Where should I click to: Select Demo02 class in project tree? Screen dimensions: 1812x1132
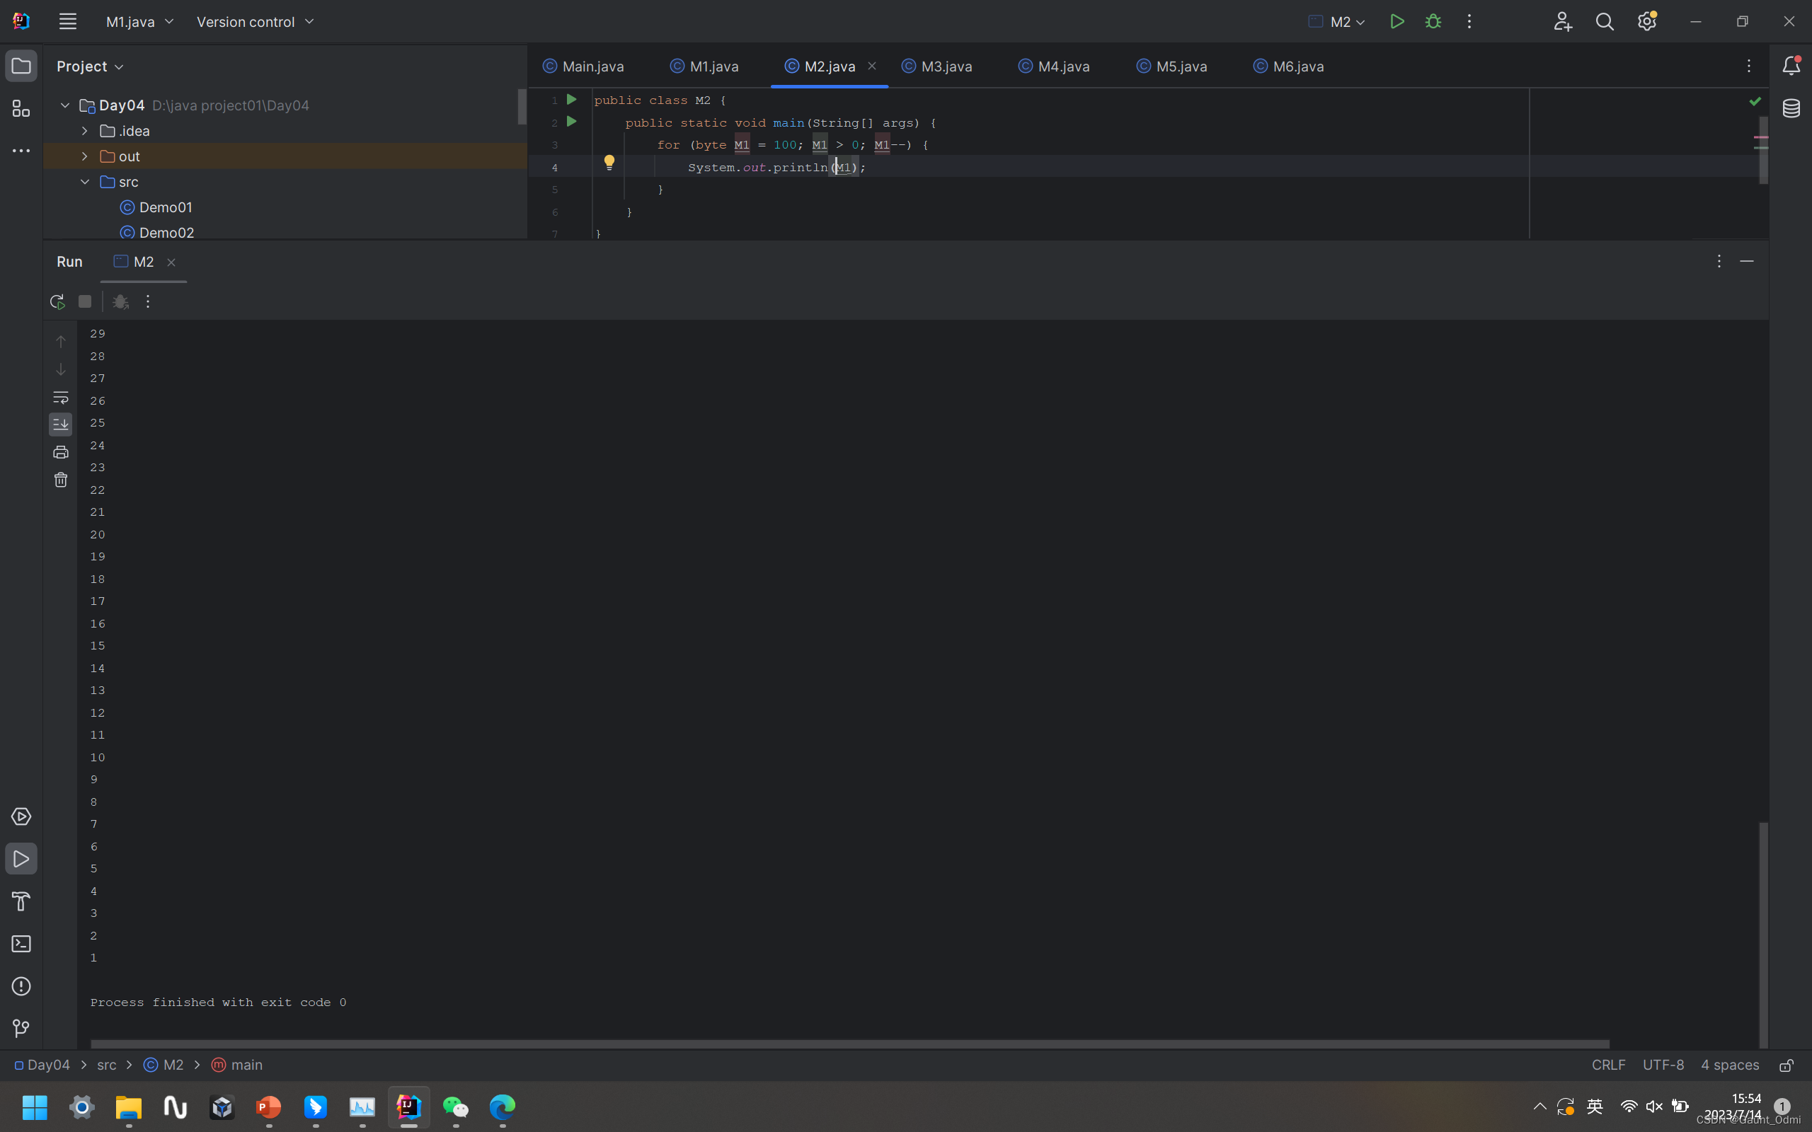point(157,233)
